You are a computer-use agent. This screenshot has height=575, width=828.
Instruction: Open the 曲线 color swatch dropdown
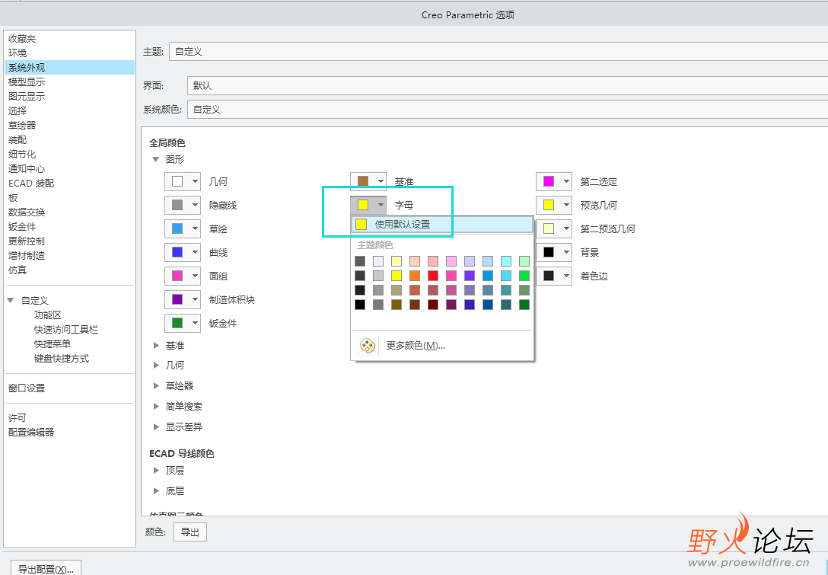click(183, 253)
